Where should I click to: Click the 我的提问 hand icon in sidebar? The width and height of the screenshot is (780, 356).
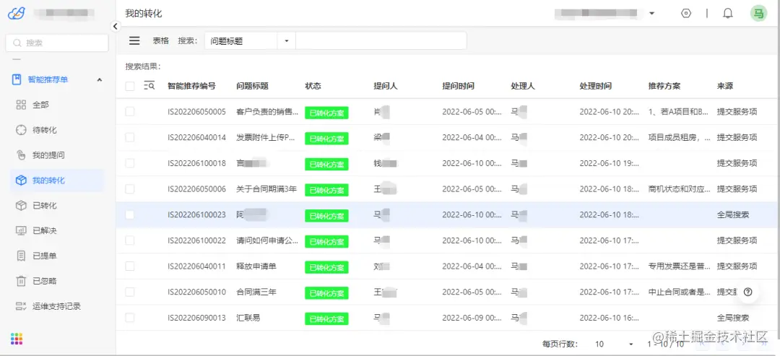pos(21,155)
